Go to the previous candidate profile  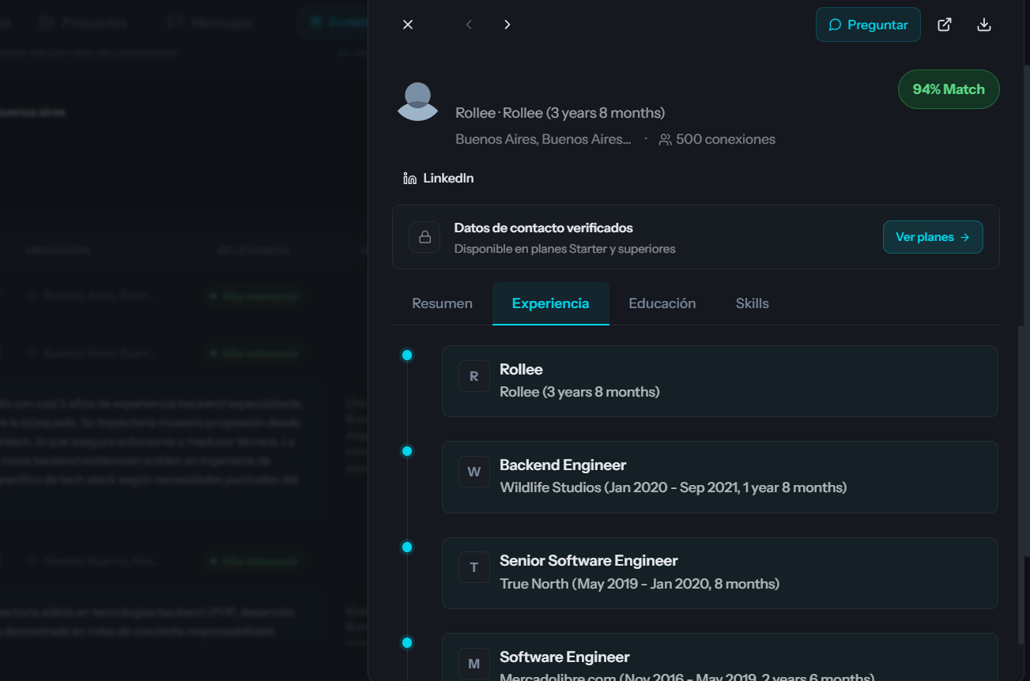pyautogui.click(x=469, y=24)
